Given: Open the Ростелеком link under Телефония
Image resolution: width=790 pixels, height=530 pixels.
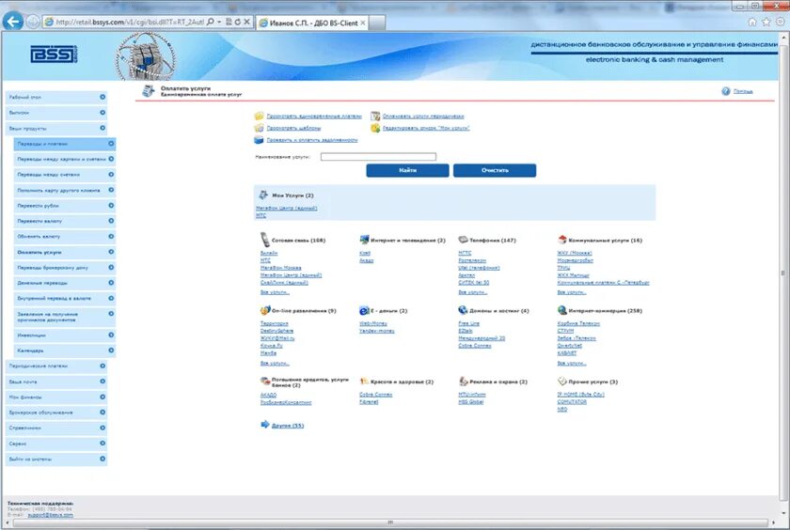Looking at the screenshot, I should (x=472, y=260).
